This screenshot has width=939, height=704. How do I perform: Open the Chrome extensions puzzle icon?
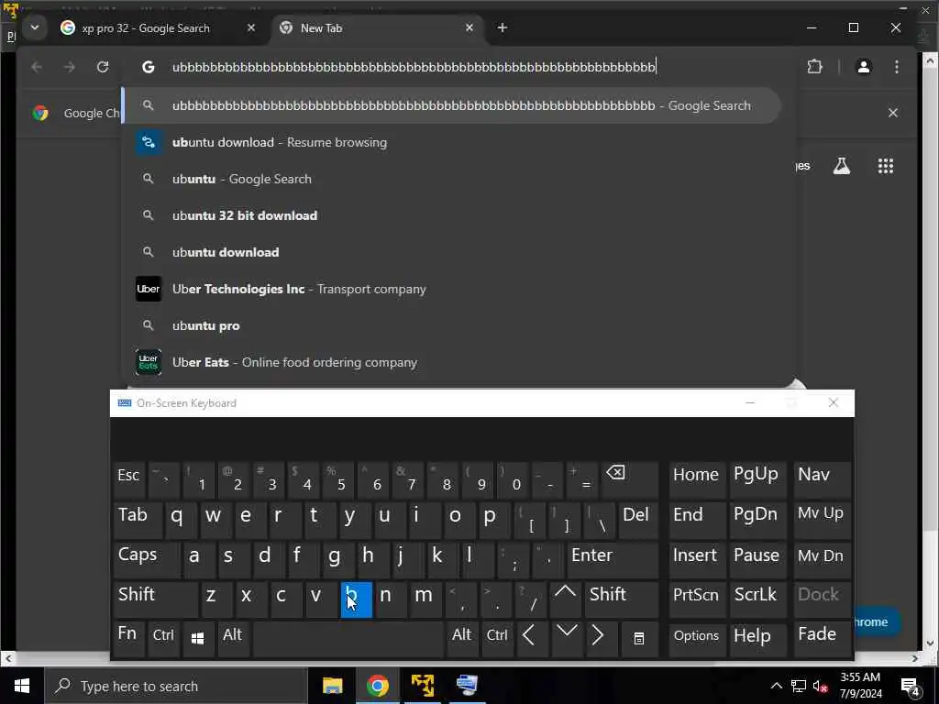click(x=814, y=67)
